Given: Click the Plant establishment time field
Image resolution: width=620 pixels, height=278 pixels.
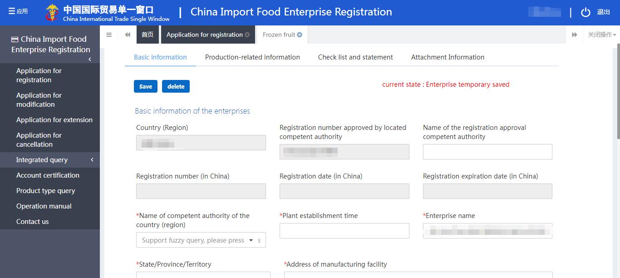Looking at the screenshot, I should (344, 231).
